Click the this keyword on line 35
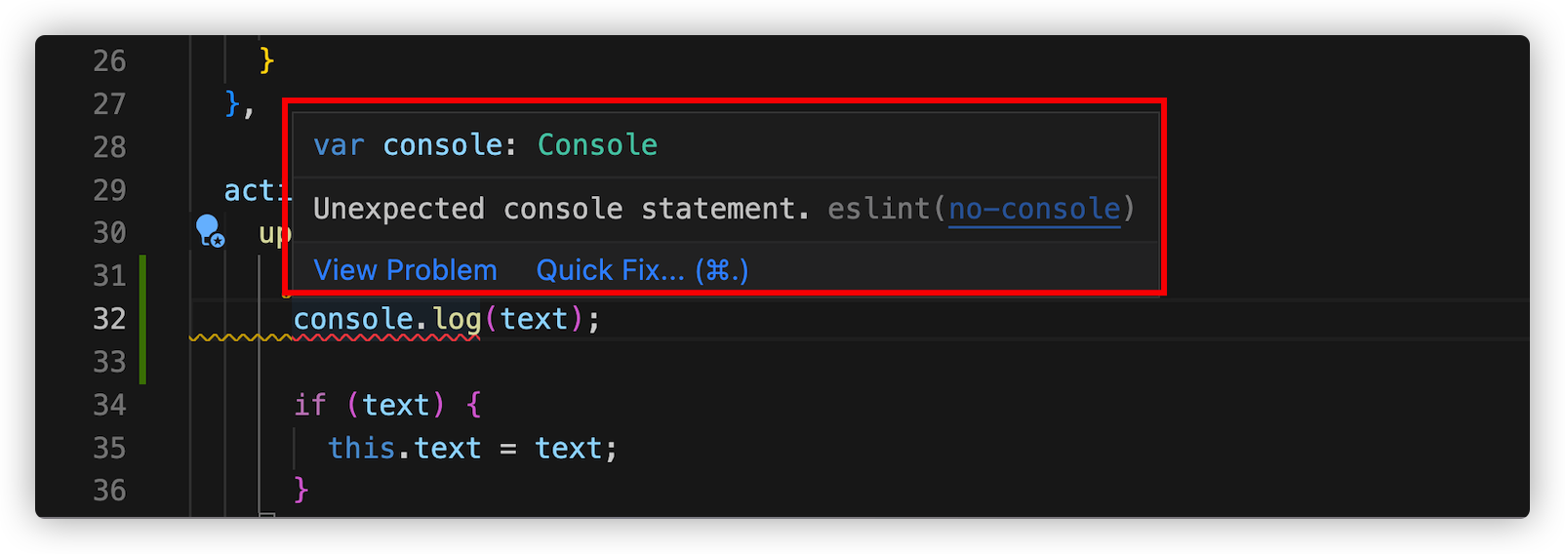Image resolution: width=1565 pixels, height=554 pixels. pyautogui.click(x=361, y=448)
